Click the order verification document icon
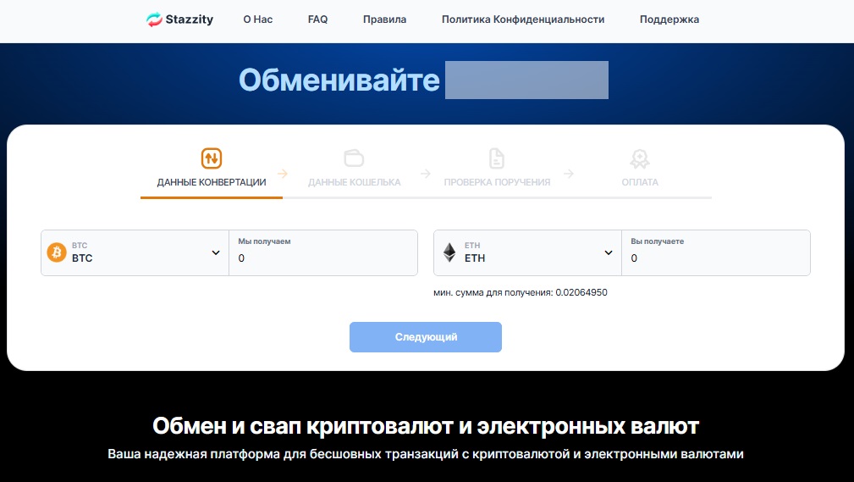The image size is (854, 482). coord(497,158)
